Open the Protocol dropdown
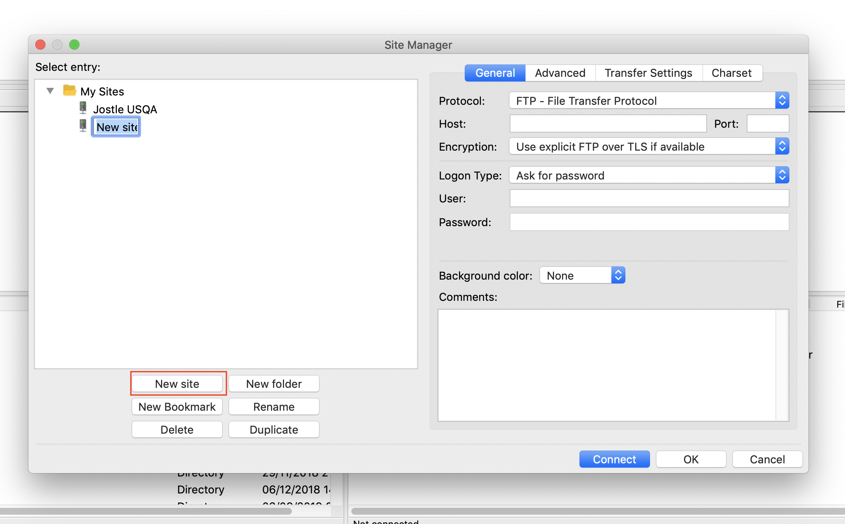The height and width of the screenshot is (524, 845). [649, 101]
